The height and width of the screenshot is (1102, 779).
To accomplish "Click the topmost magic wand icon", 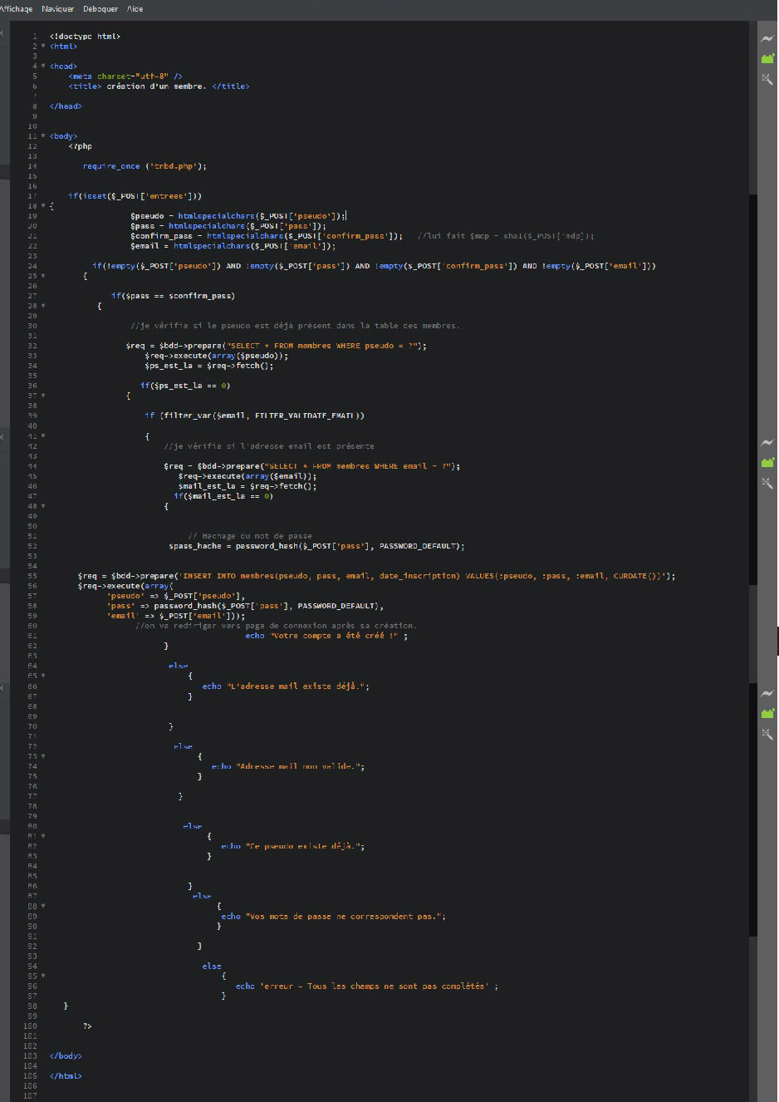I will coord(767,79).
